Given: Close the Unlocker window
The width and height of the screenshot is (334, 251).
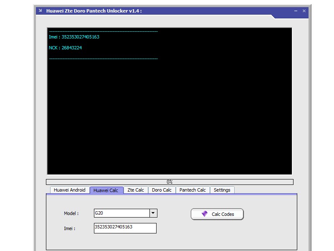Looking at the screenshot, I should (304, 11).
